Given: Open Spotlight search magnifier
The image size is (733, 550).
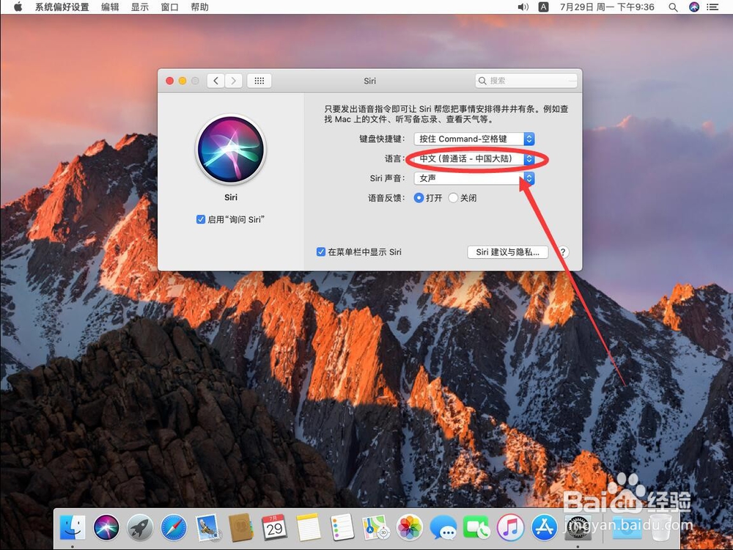Looking at the screenshot, I should click(673, 7).
